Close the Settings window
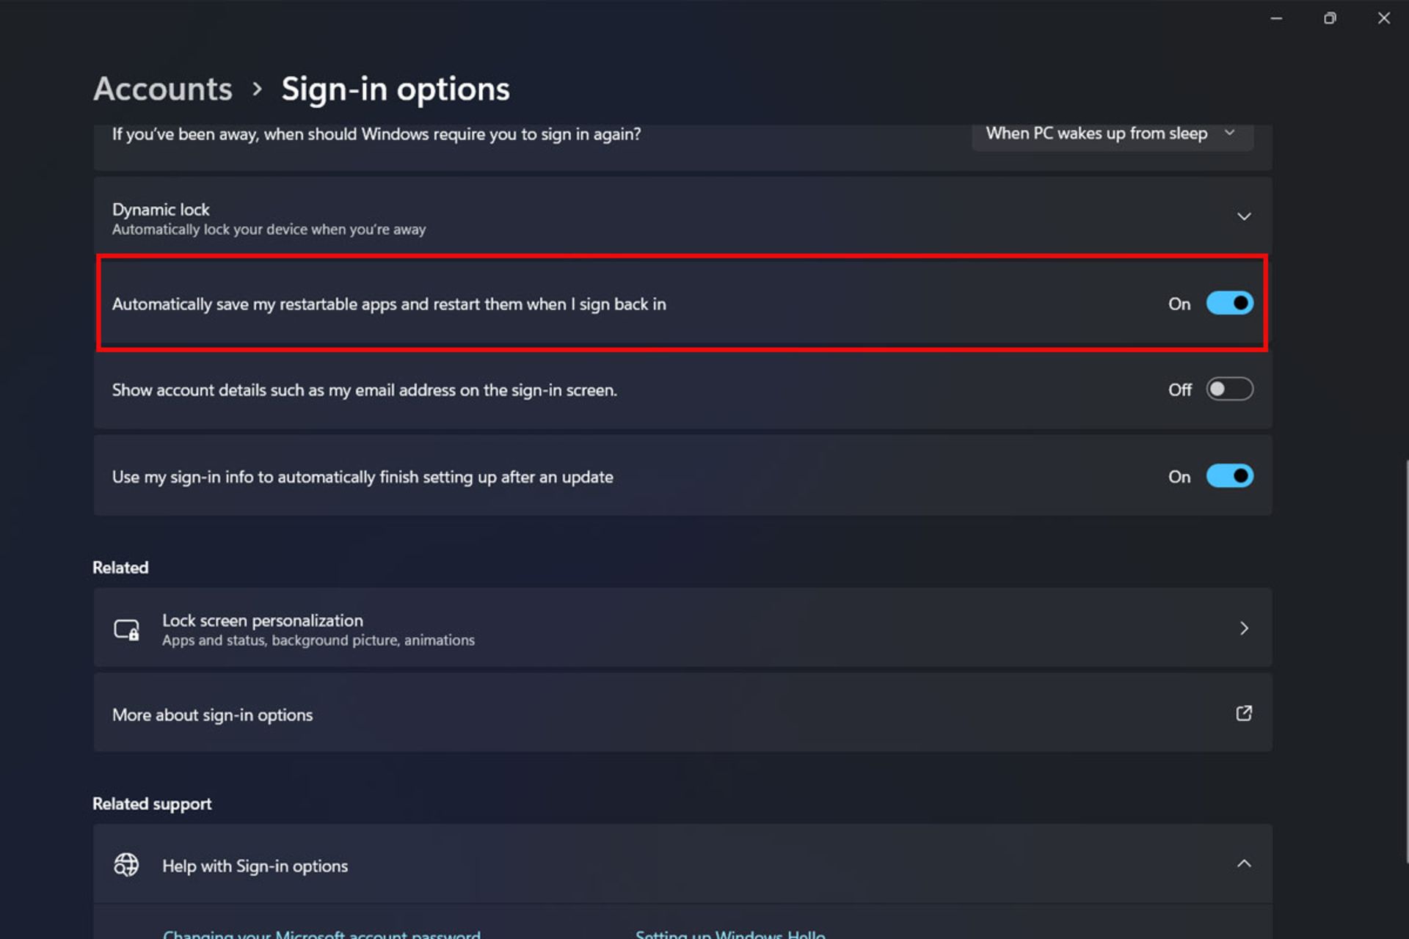1409x939 pixels. point(1383,18)
